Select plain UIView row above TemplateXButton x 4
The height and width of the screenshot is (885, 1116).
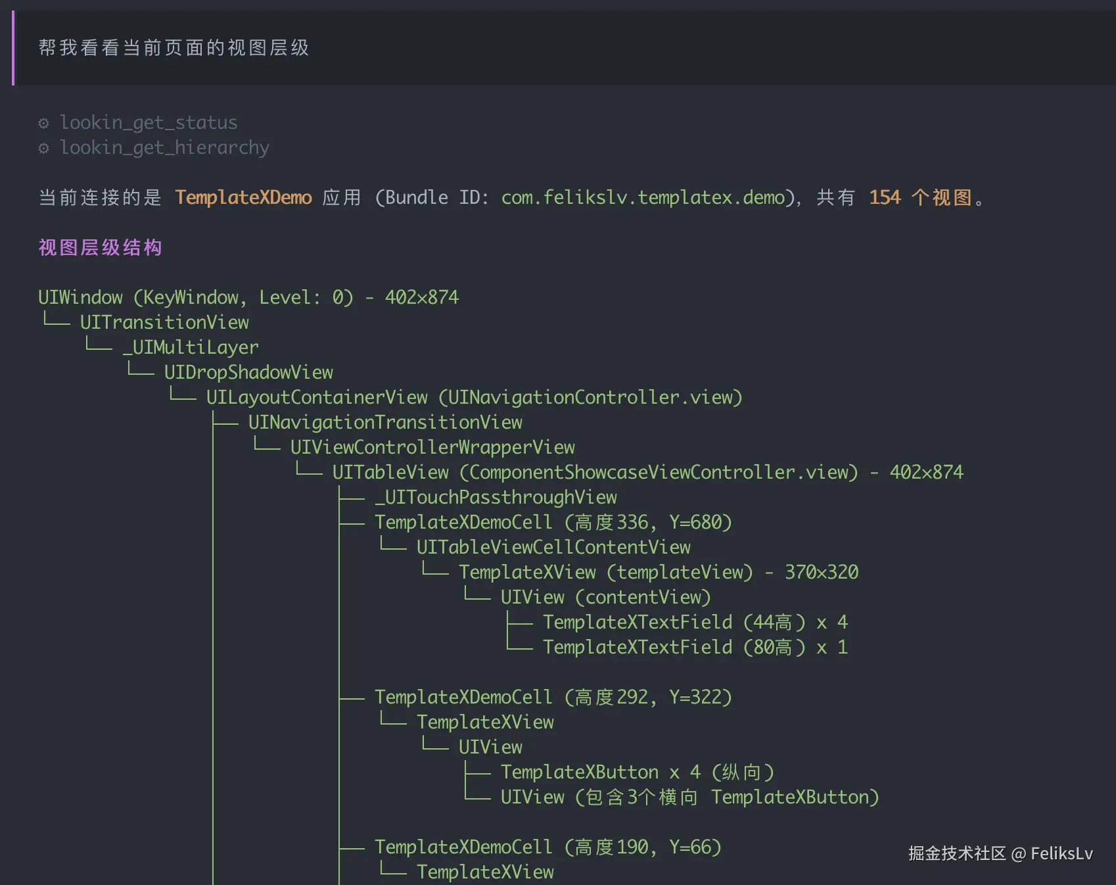point(490,748)
